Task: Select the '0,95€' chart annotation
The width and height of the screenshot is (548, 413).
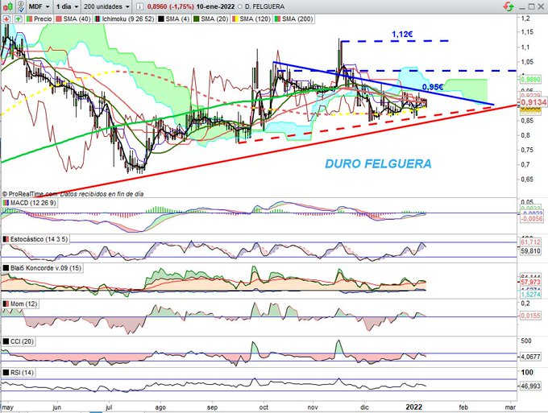Action: point(433,87)
